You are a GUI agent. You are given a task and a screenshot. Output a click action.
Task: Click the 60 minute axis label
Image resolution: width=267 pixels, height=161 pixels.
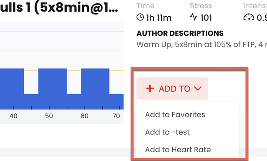(x=84, y=116)
